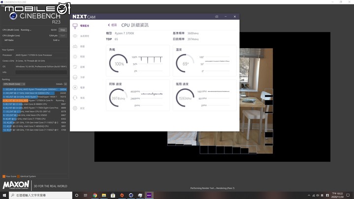The height and width of the screenshot is (199, 354).
Task: Open the CPU (Multi Core) ranking dropdown
Action: (14, 84)
